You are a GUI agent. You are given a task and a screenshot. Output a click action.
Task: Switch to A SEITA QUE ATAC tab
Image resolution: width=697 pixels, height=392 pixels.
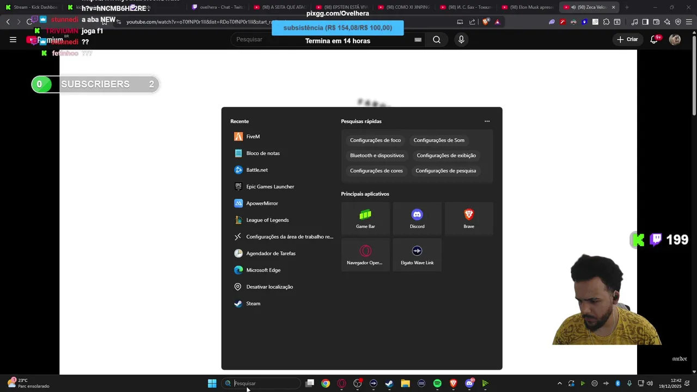click(x=279, y=7)
